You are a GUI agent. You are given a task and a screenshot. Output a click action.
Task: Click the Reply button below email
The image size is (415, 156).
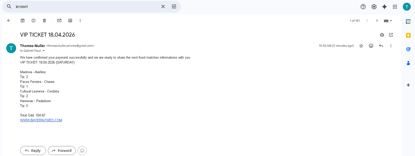coord(33,151)
